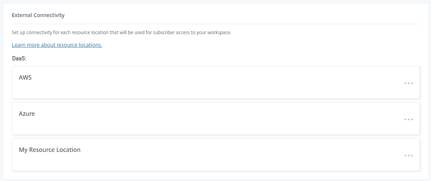
Task: Follow the Learn more about resource locations link
Action: point(57,45)
